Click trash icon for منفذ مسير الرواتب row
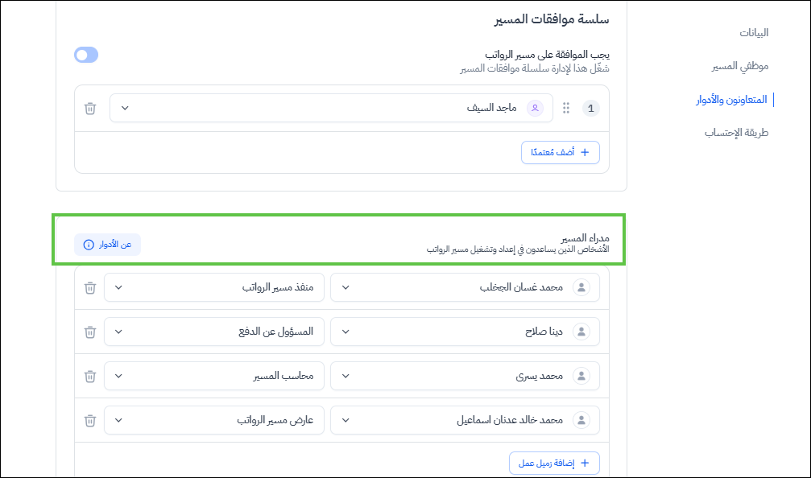The image size is (811, 478). 90,287
